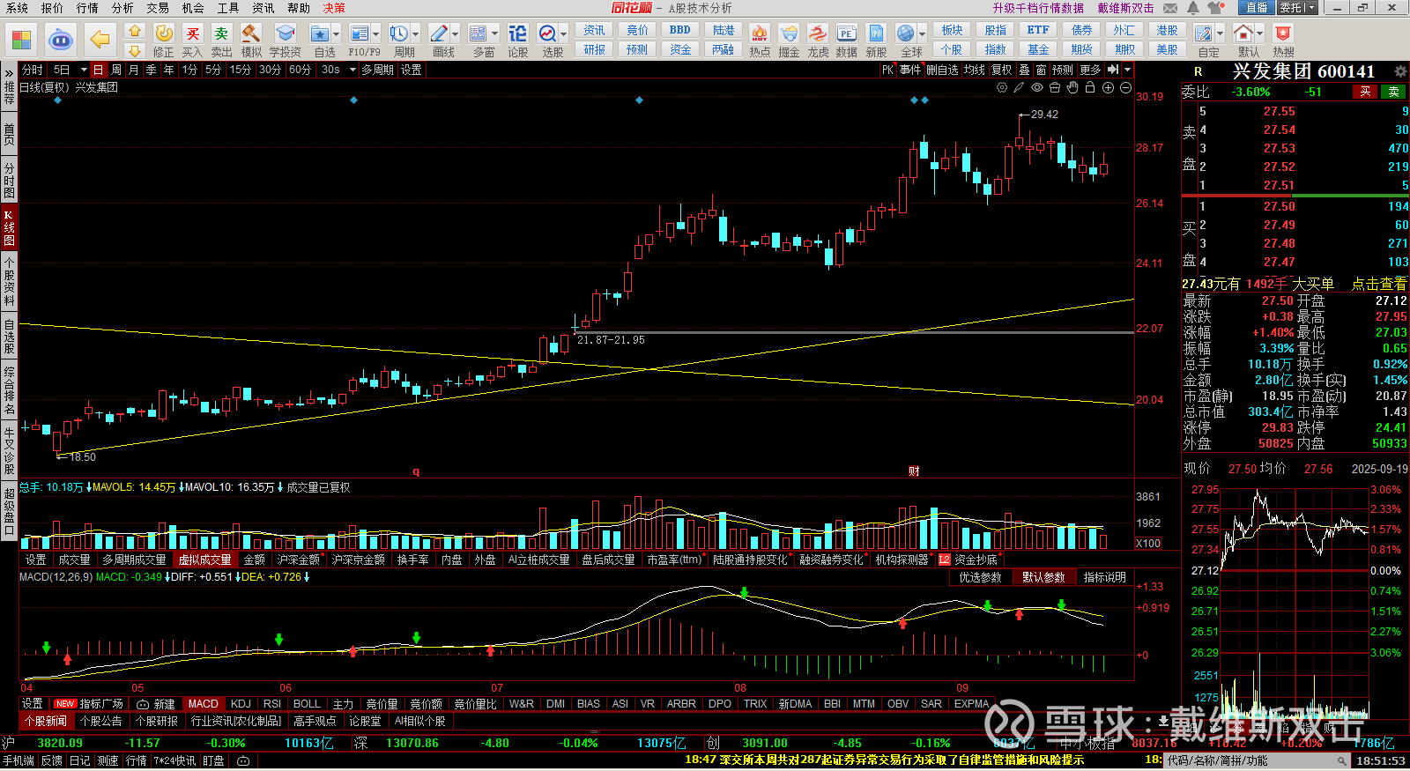The width and height of the screenshot is (1410, 771).
Task: Click the 指标说明 button
Action: tap(1105, 577)
